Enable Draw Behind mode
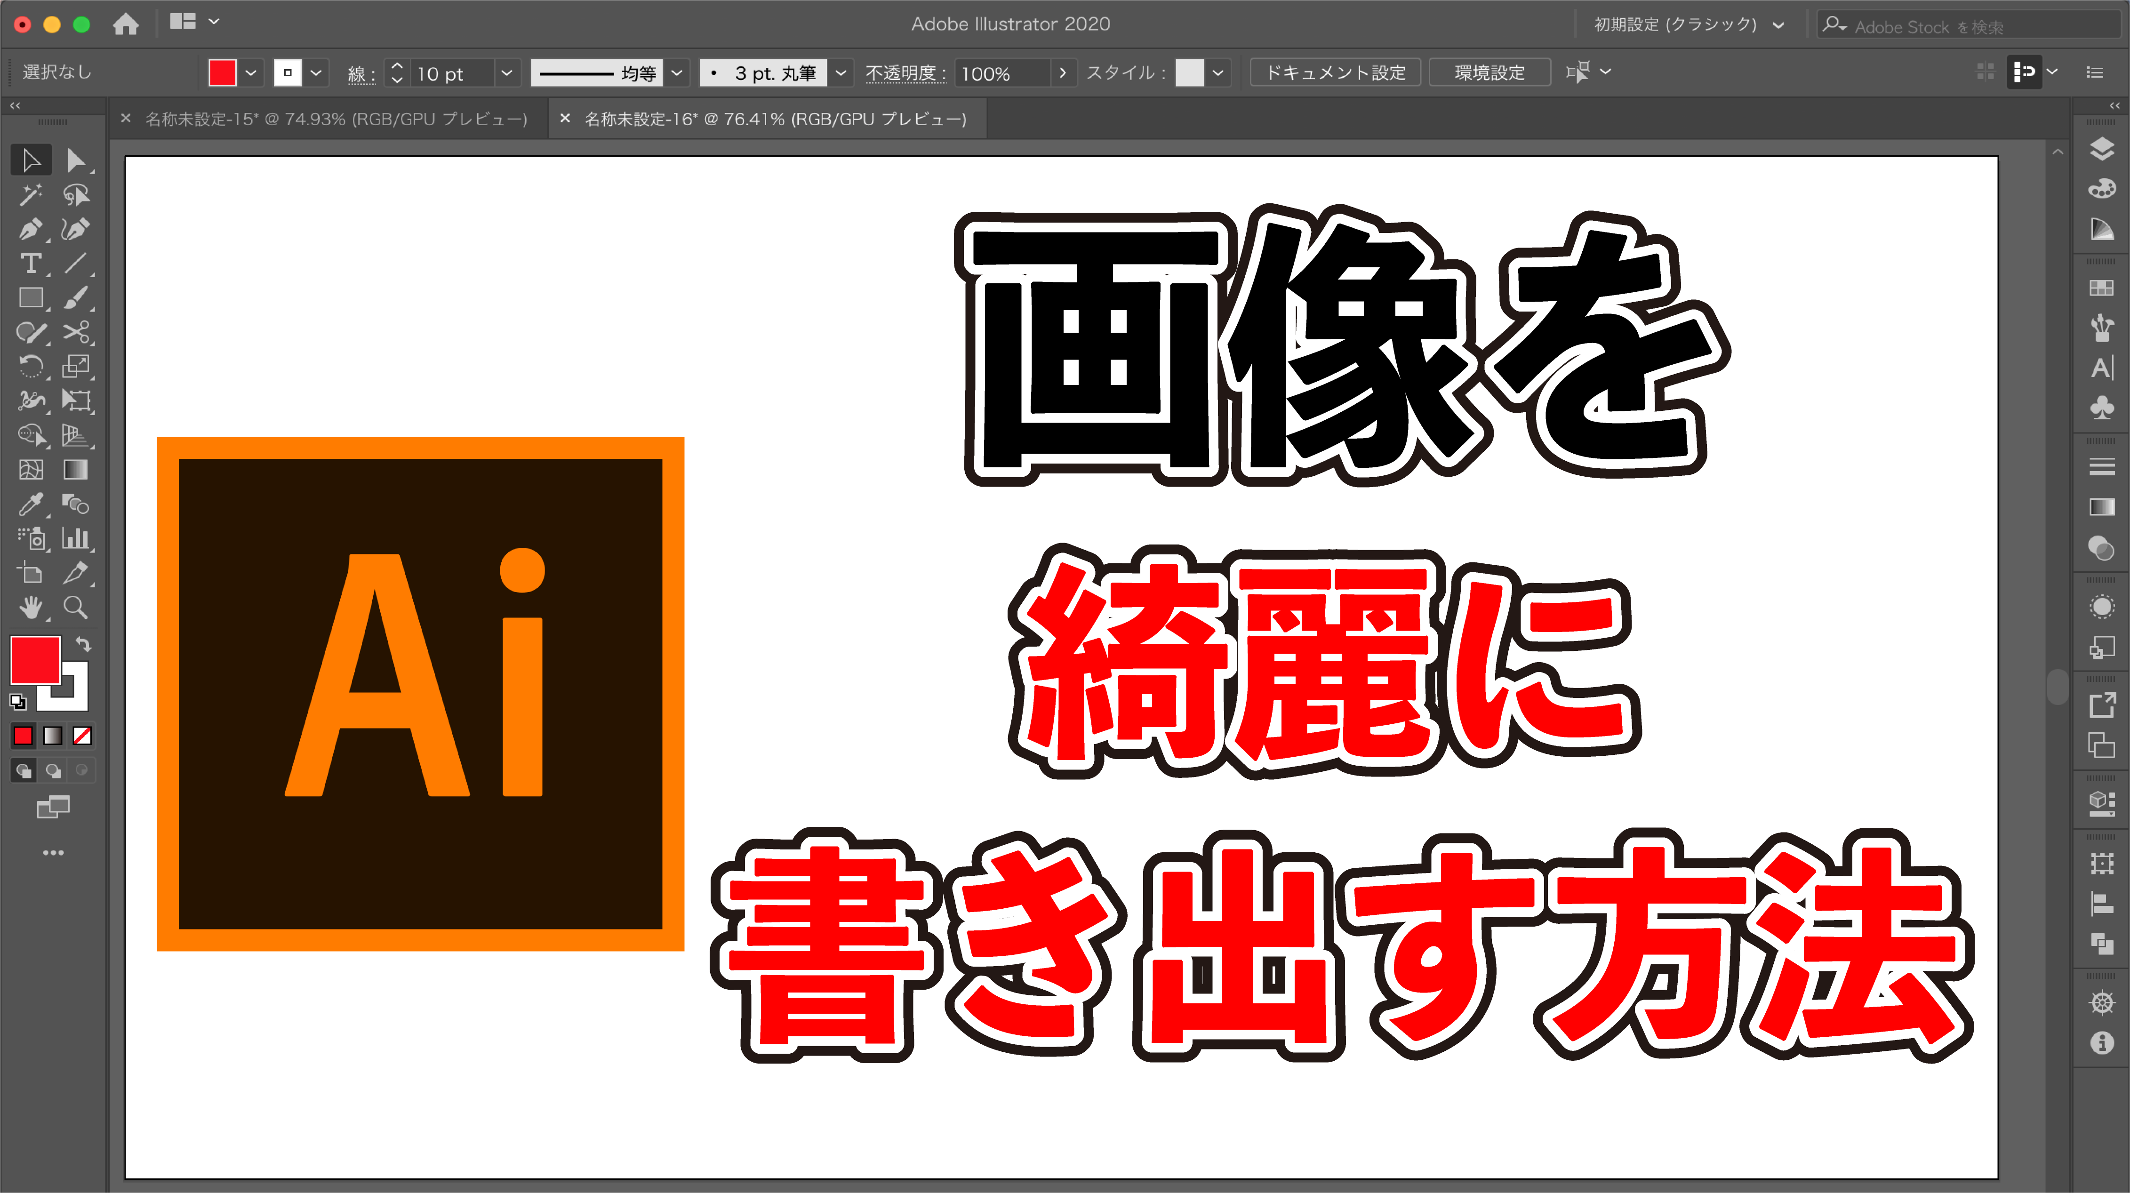2130x1193 pixels. point(53,770)
